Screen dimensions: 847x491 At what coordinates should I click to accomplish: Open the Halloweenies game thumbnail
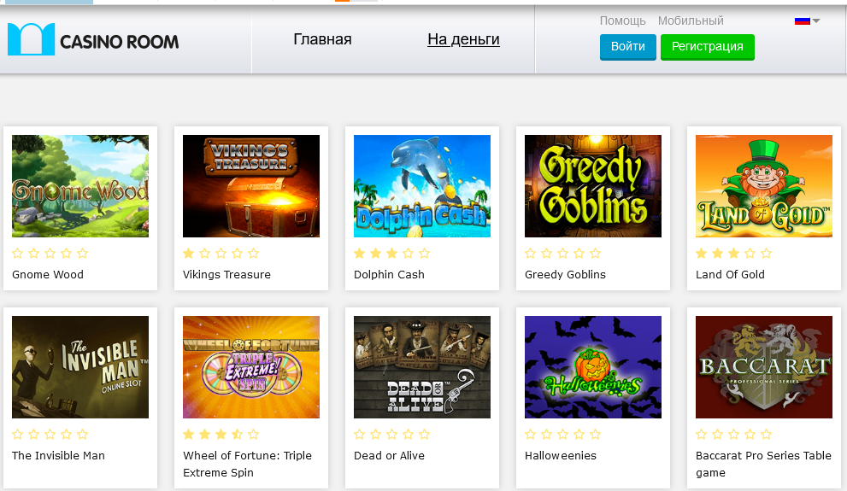point(593,367)
